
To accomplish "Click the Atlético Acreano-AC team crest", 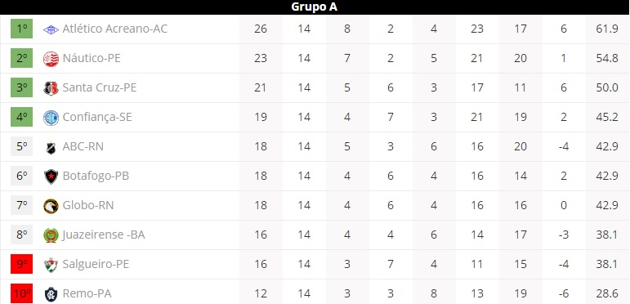I will click(x=51, y=29).
